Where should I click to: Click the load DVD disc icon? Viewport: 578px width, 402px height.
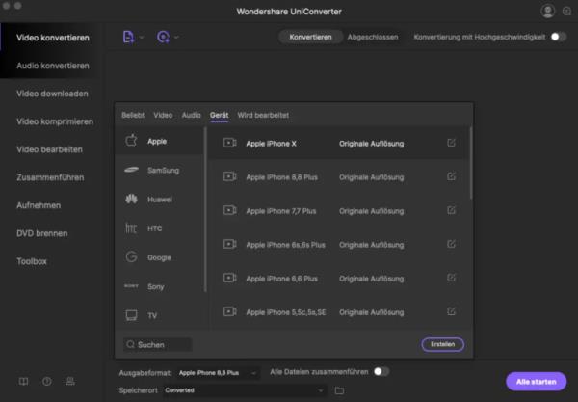click(x=163, y=37)
